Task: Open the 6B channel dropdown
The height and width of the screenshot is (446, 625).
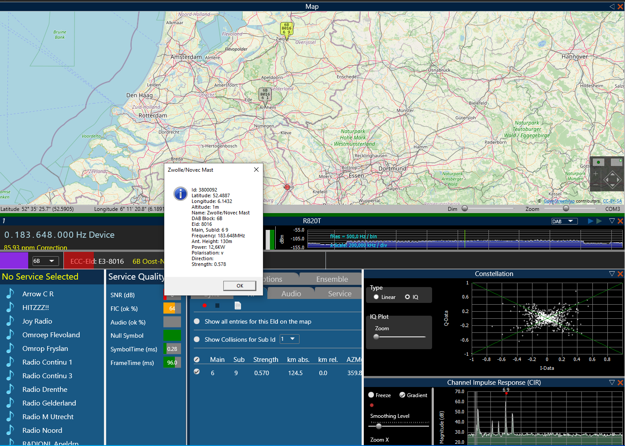Action: pos(46,261)
